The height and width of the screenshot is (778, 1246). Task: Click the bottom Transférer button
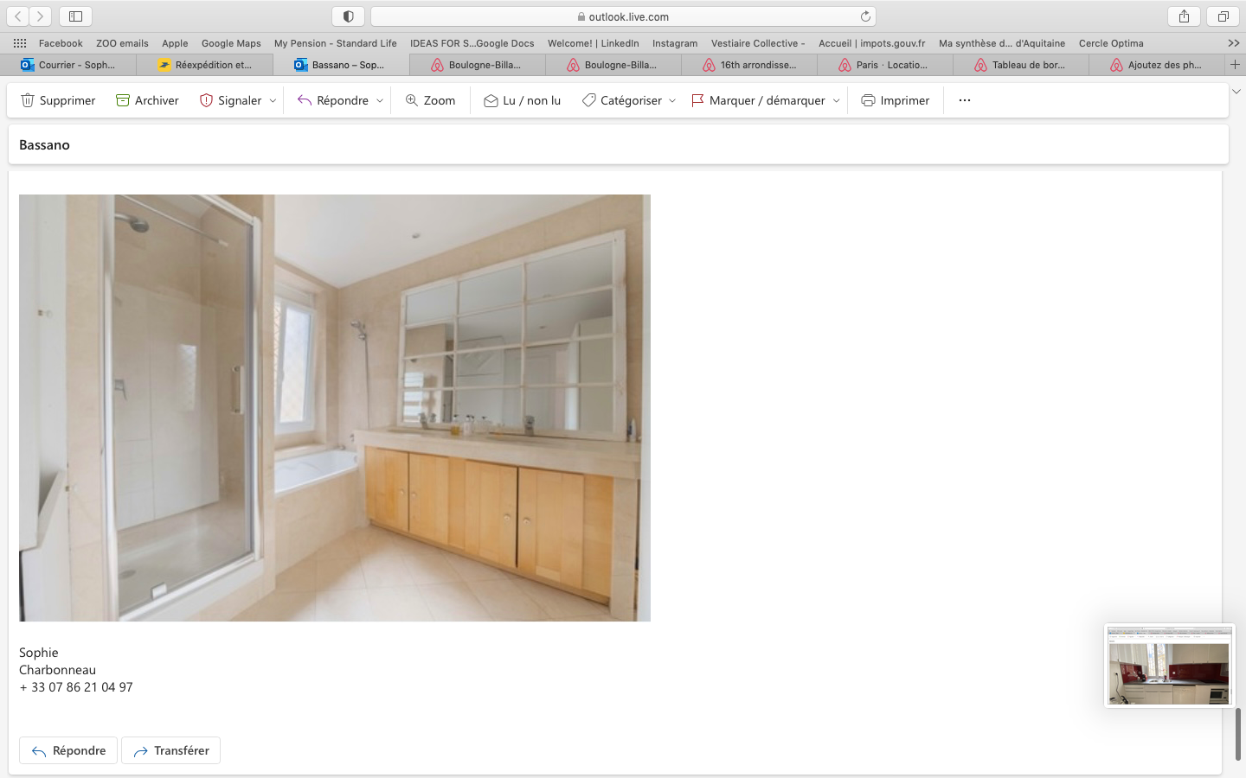(171, 750)
